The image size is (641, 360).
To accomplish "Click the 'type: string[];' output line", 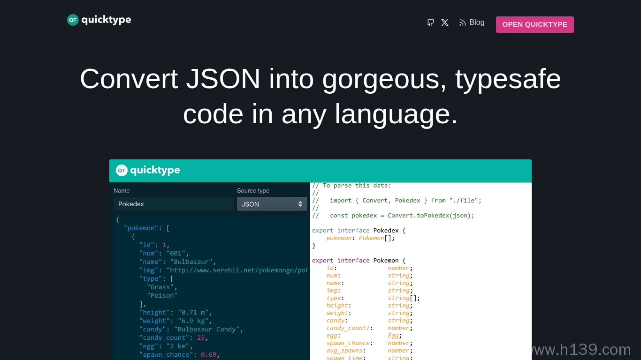I will [x=374, y=298].
